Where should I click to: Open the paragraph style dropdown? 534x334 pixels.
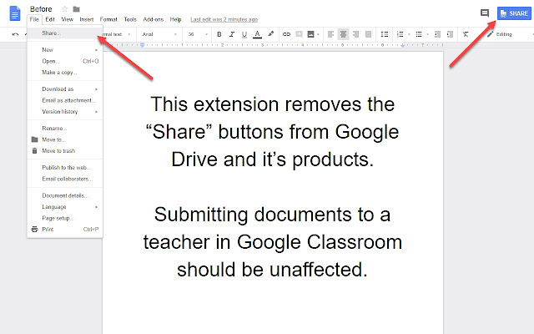click(x=116, y=34)
